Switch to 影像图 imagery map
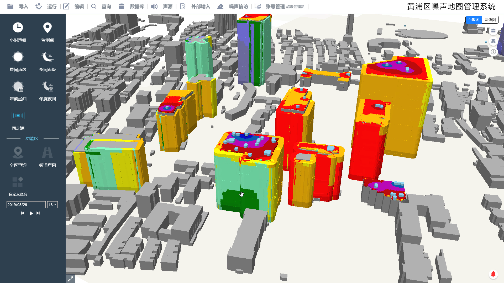Screen dimensions: 504x283 coord(490,20)
